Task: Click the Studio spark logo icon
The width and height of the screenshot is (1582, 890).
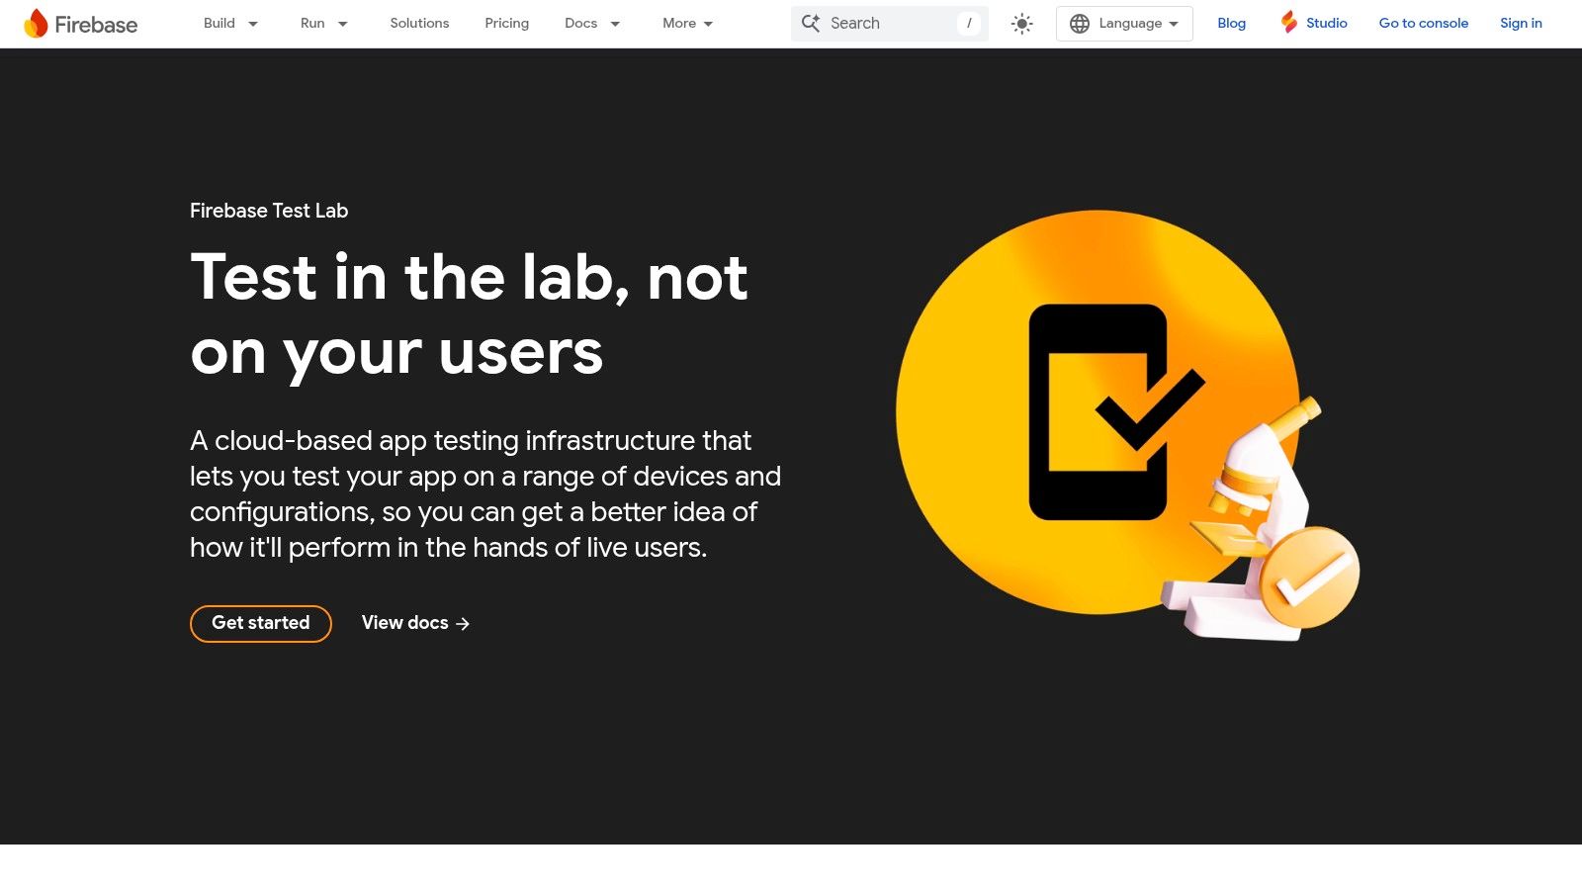Action: coord(1288,23)
